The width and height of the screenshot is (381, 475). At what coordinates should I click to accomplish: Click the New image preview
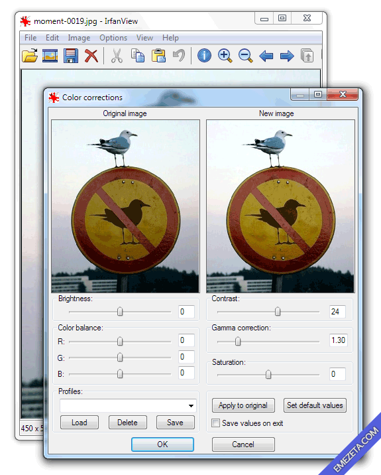(280, 206)
